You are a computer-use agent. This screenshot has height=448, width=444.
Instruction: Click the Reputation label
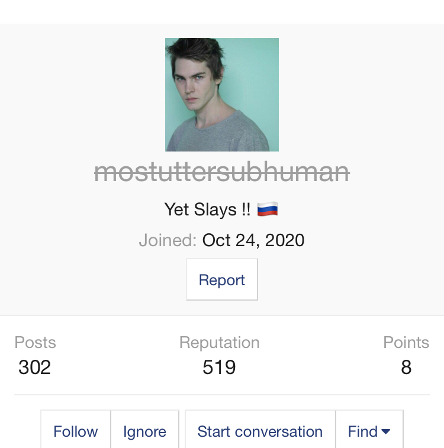[220, 342]
